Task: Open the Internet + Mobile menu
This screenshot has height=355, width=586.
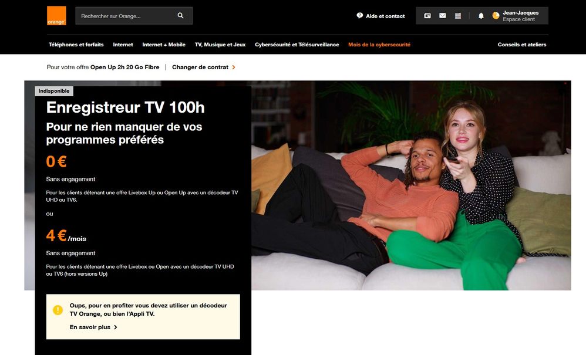Action: pos(164,45)
